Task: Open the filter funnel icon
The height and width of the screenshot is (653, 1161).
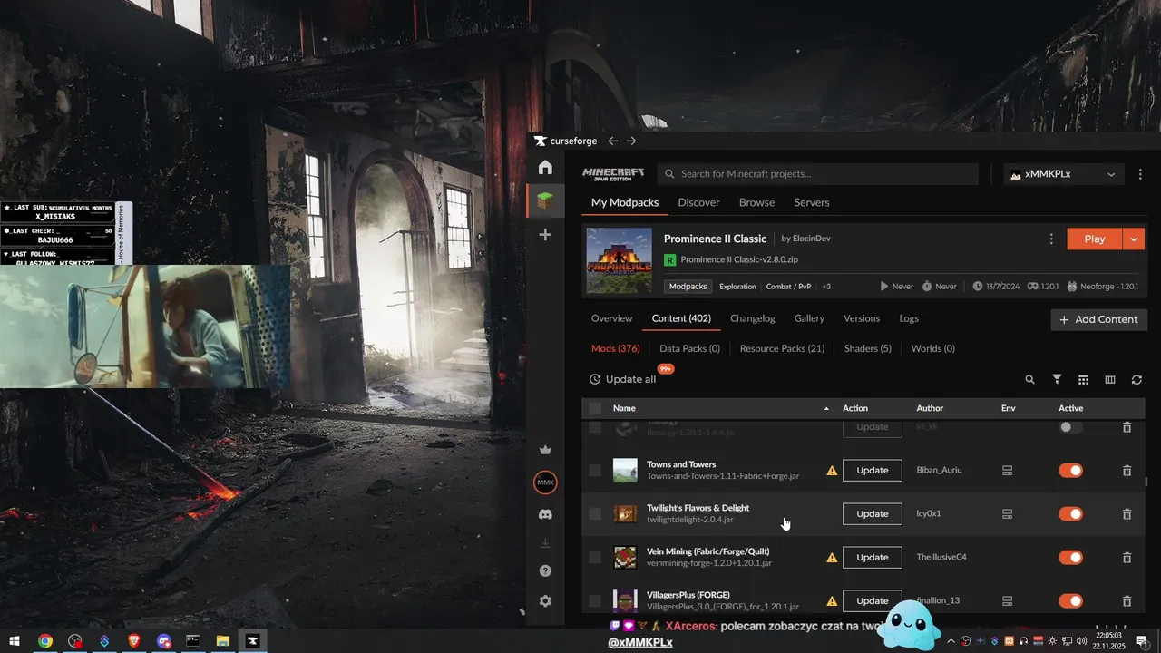Action: coord(1057,380)
